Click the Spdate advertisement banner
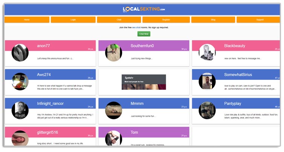The image size is (284, 152). tap(144, 82)
